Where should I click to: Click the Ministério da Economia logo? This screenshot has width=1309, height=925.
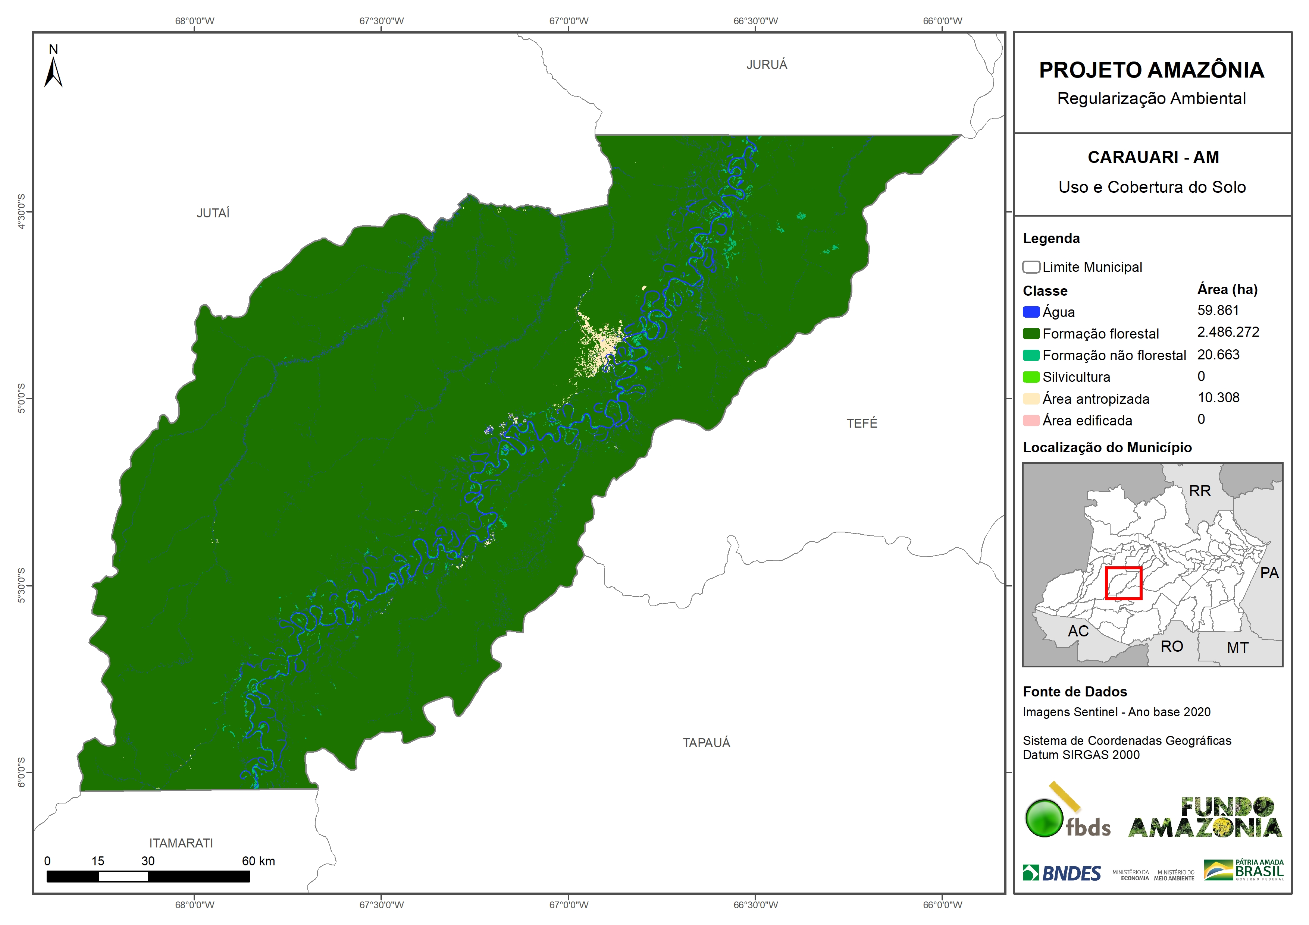pyautogui.click(x=1131, y=875)
